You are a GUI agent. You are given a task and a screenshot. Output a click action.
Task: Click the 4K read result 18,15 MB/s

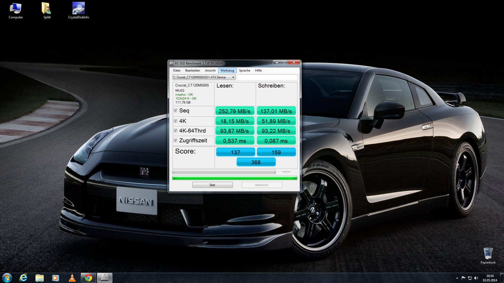tap(235, 121)
